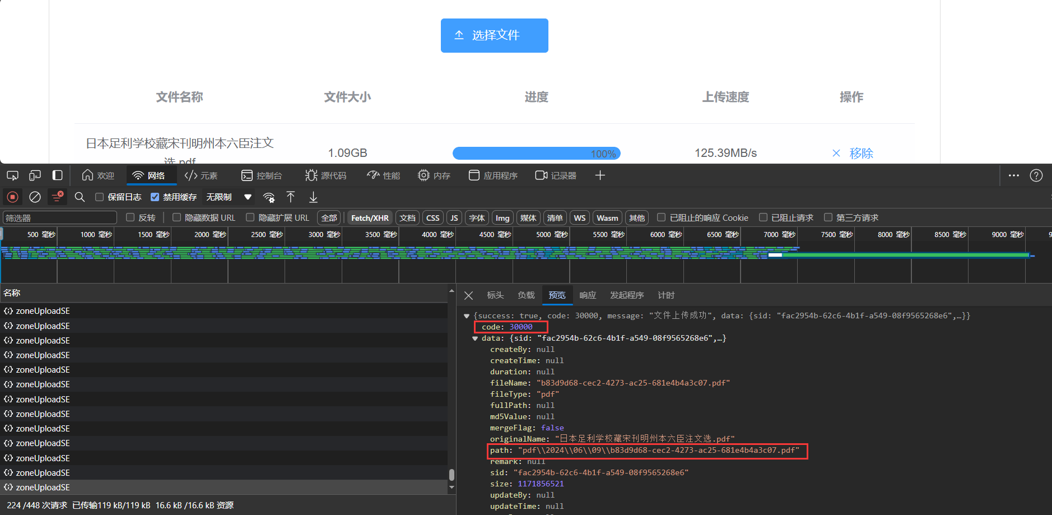The image size is (1052, 515).
Task: Open the 发起程序 details tab
Action: 627,295
